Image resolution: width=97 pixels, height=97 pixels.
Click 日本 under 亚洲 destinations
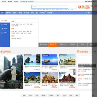(x=28, y=24)
